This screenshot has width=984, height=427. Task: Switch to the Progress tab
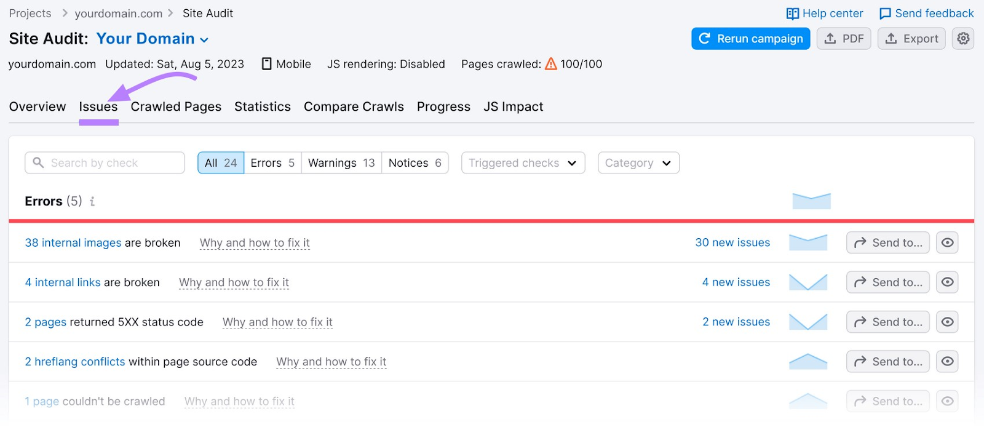(443, 106)
